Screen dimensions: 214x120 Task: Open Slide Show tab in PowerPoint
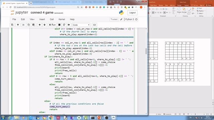tap(153, 5)
